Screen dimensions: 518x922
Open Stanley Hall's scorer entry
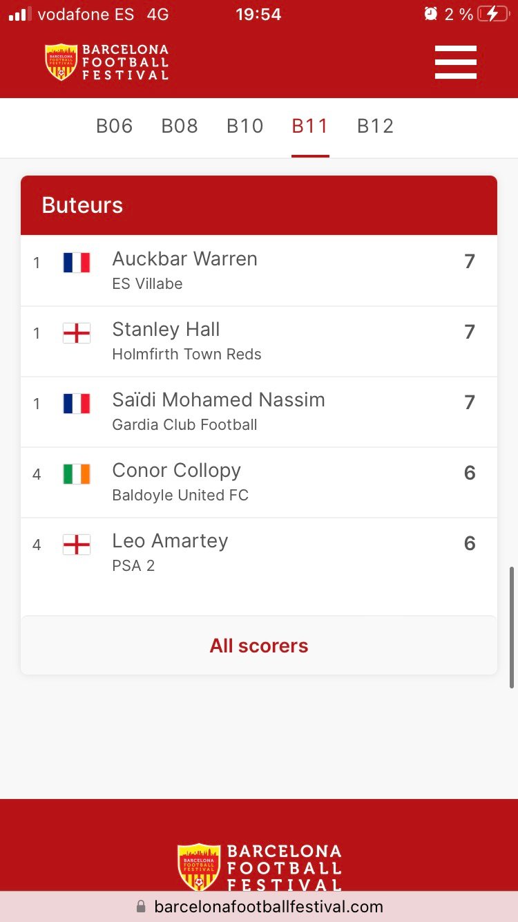tap(166, 330)
